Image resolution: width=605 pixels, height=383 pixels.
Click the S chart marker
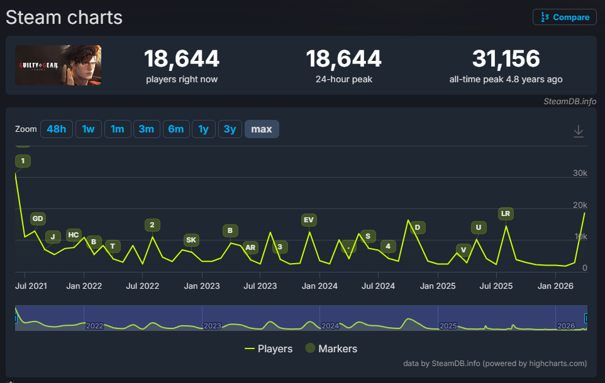pos(368,236)
